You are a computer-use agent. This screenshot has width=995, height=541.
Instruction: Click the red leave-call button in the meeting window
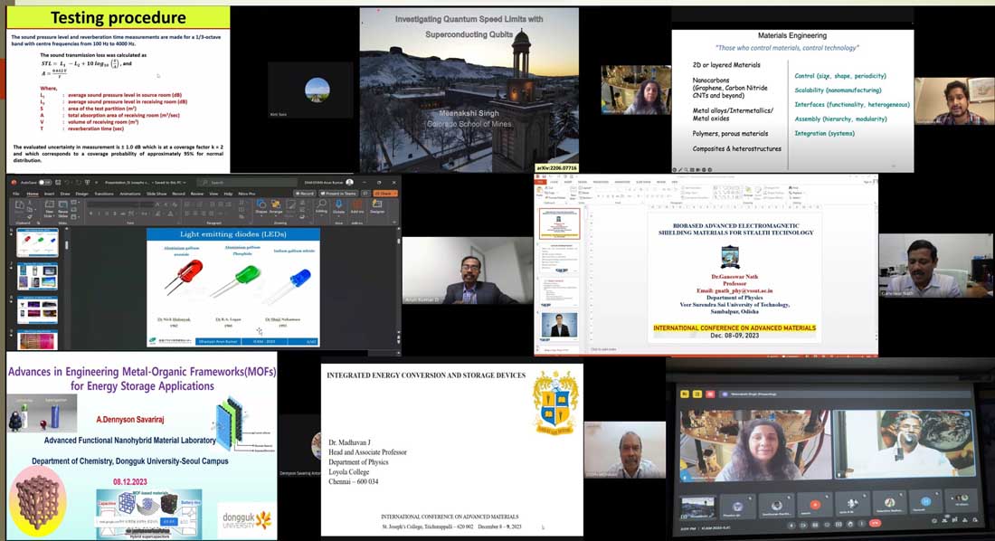(876, 524)
